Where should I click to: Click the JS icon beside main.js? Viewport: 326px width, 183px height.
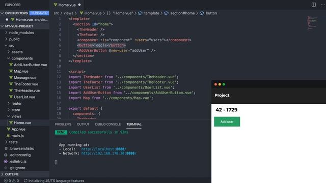tap(8, 136)
